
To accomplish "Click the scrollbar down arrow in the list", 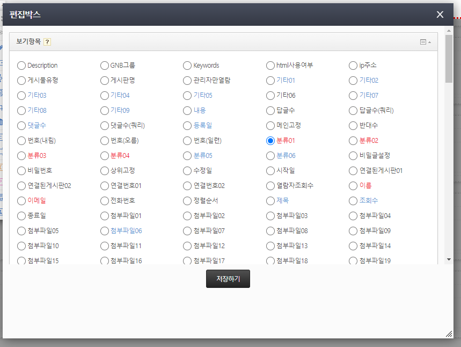I will click(449, 259).
